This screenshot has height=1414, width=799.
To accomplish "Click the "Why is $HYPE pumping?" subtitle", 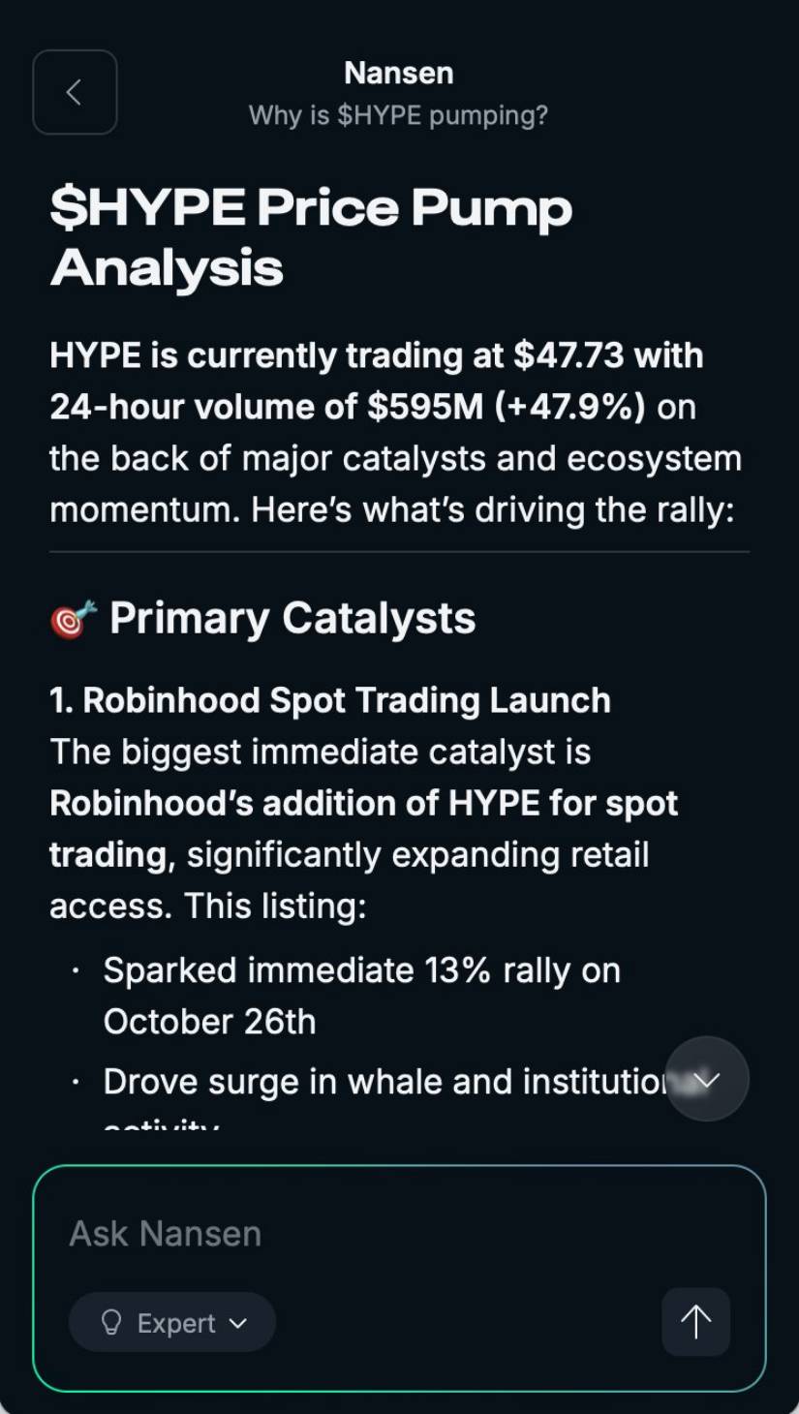I will point(398,116).
